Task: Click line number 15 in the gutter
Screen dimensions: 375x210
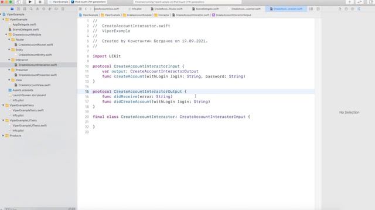Action: pos(87,92)
